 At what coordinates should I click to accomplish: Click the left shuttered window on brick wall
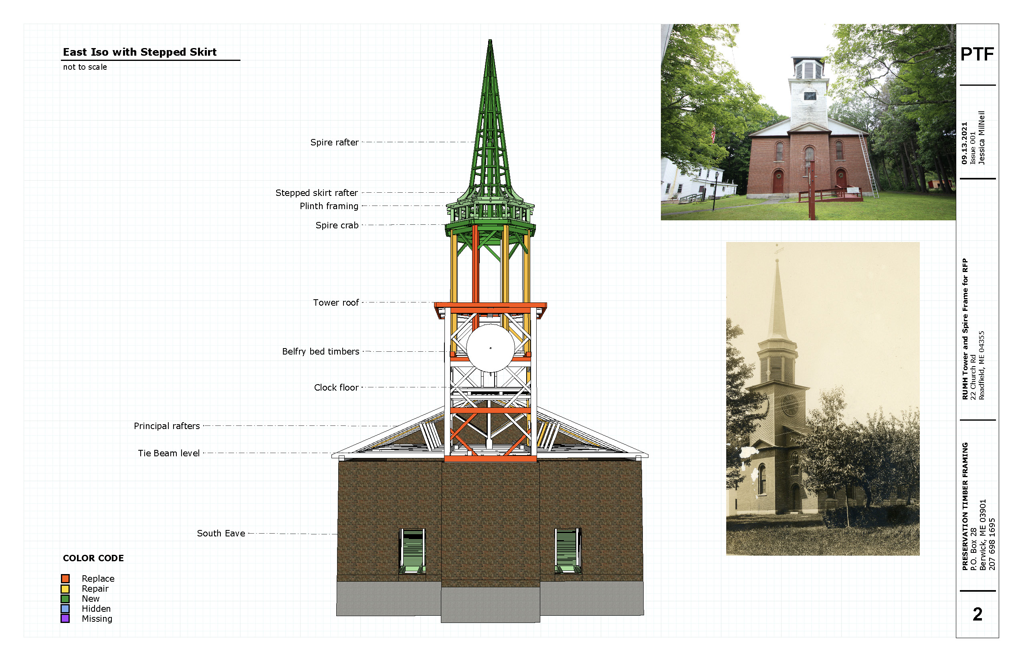pyautogui.click(x=413, y=551)
